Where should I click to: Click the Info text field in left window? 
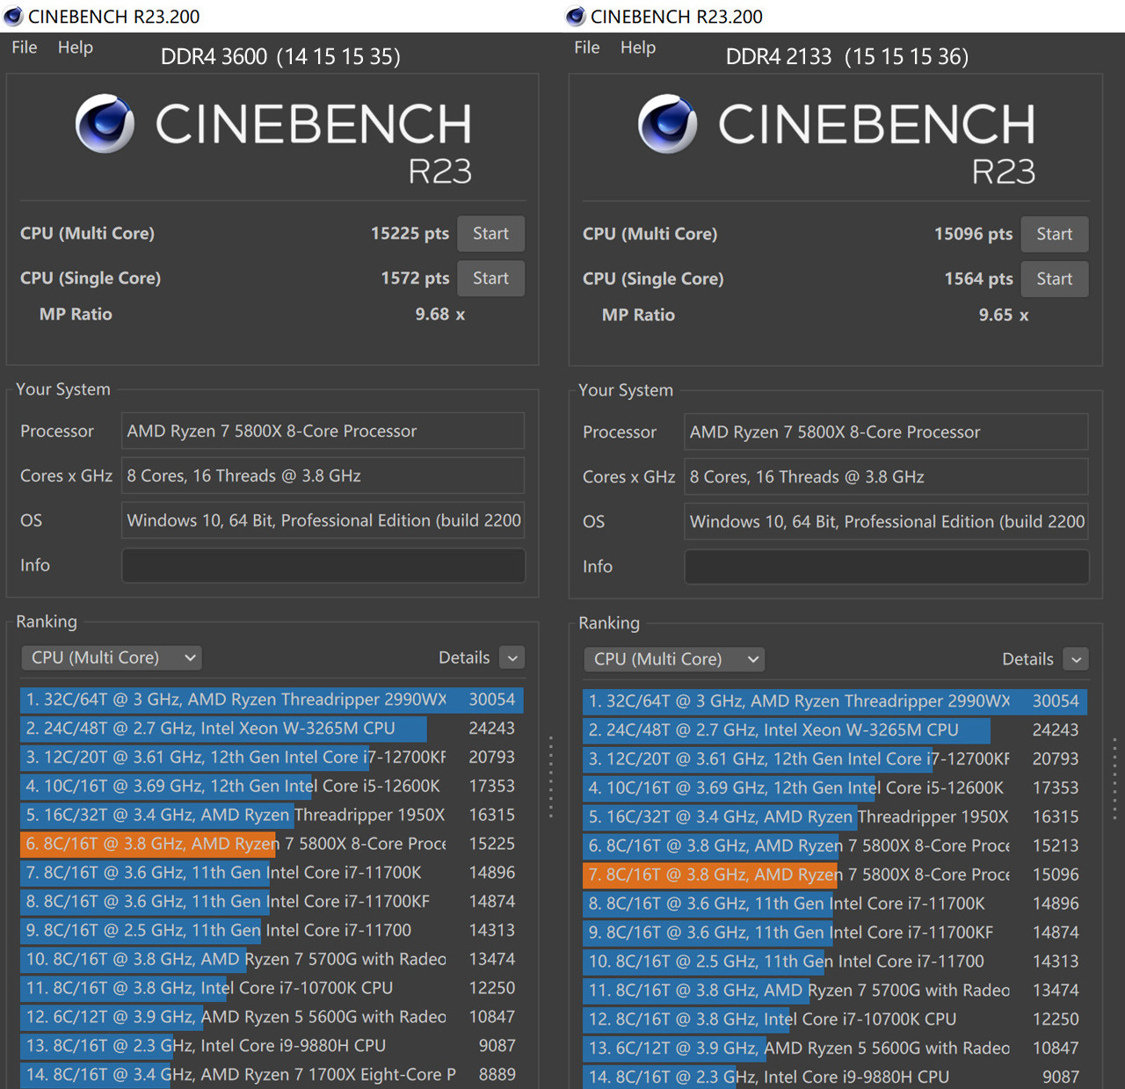pyautogui.click(x=323, y=565)
